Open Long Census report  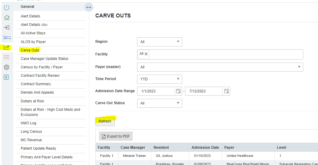click(x=31, y=132)
